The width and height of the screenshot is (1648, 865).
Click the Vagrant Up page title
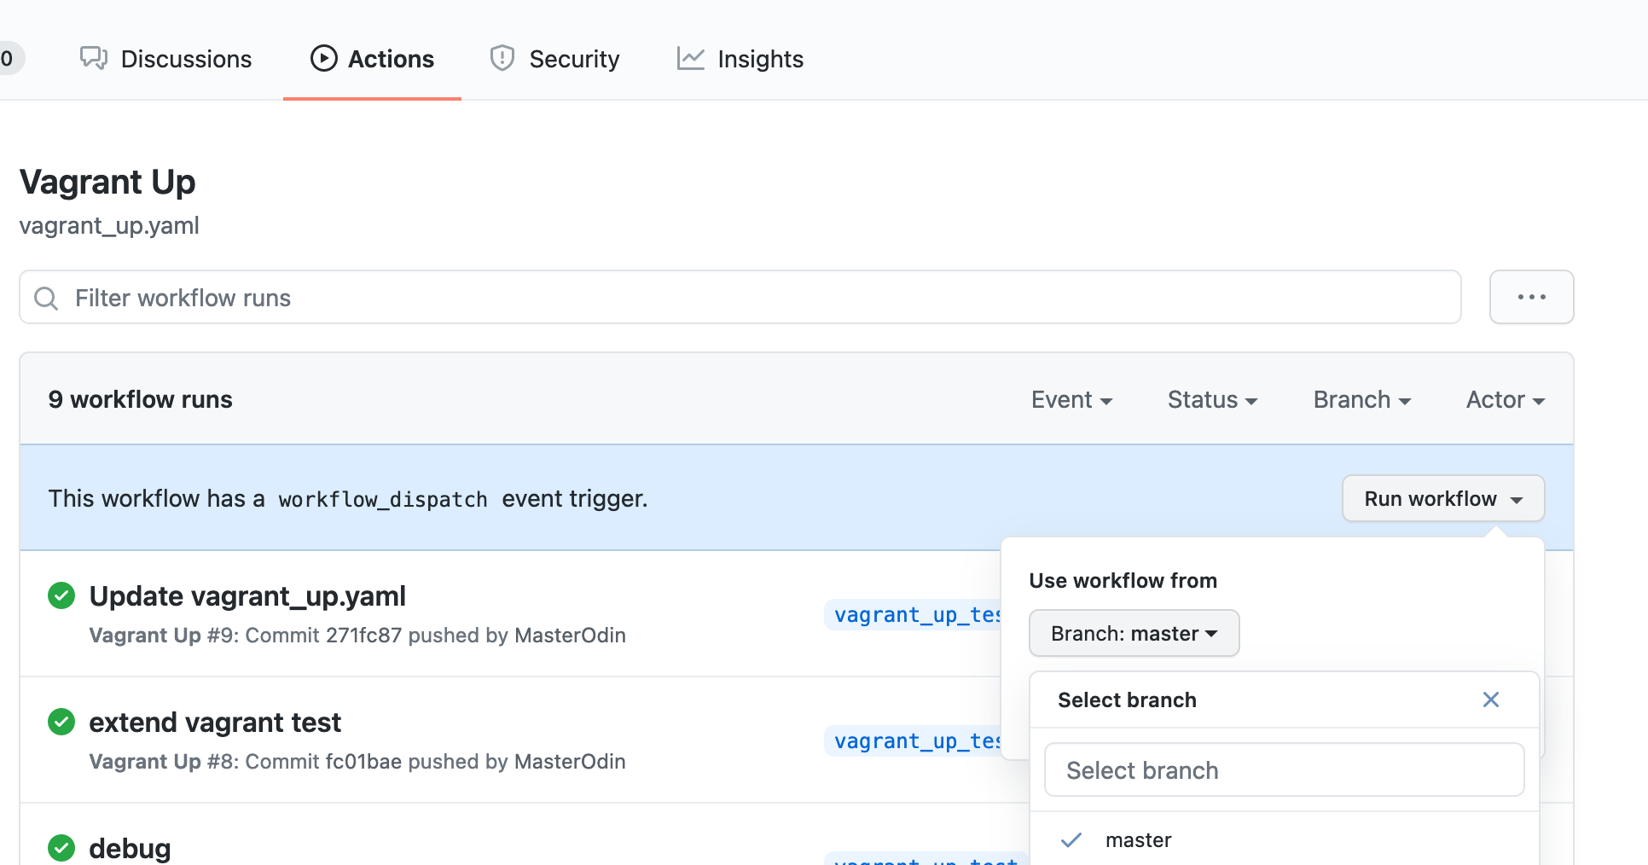tap(107, 182)
